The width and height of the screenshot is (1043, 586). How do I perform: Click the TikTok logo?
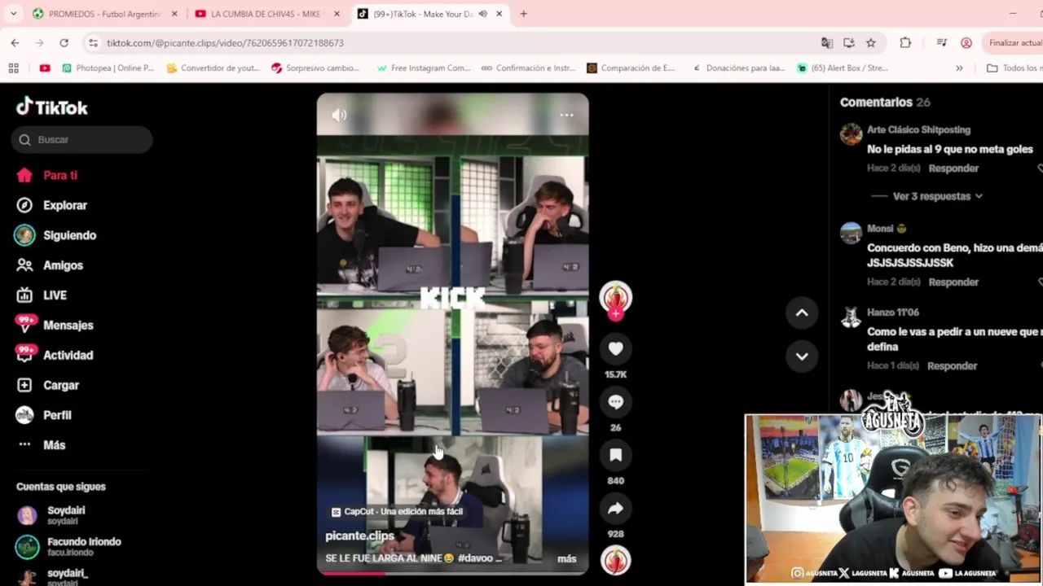(52, 107)
